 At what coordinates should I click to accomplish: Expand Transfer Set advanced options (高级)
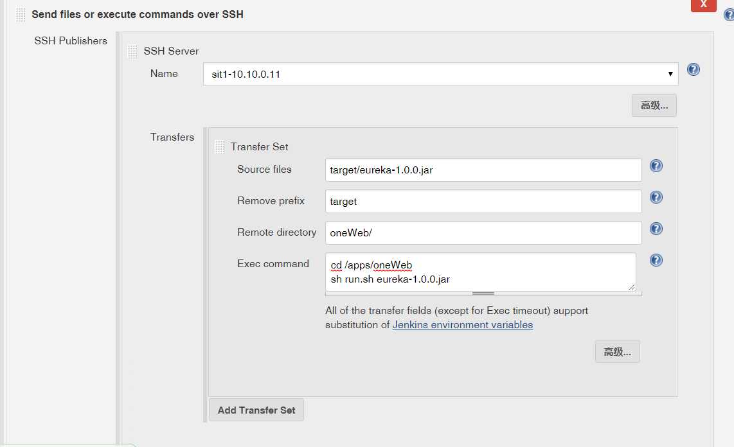pyautogui.click(x=617, y=351)
